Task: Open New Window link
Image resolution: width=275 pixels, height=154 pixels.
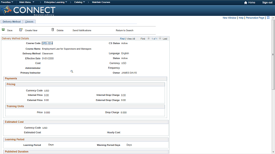Action: click(x=229, y=18)
